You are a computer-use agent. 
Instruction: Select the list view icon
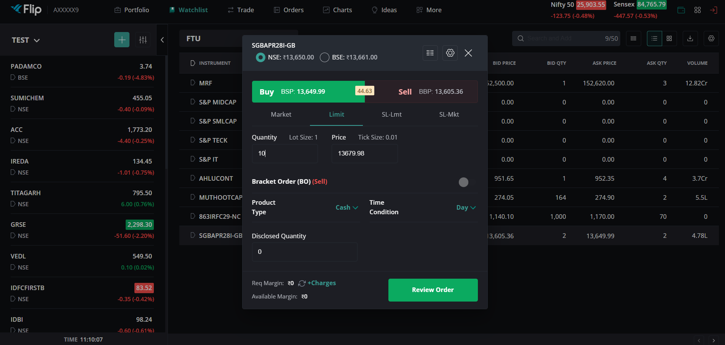tap(655, 39)
